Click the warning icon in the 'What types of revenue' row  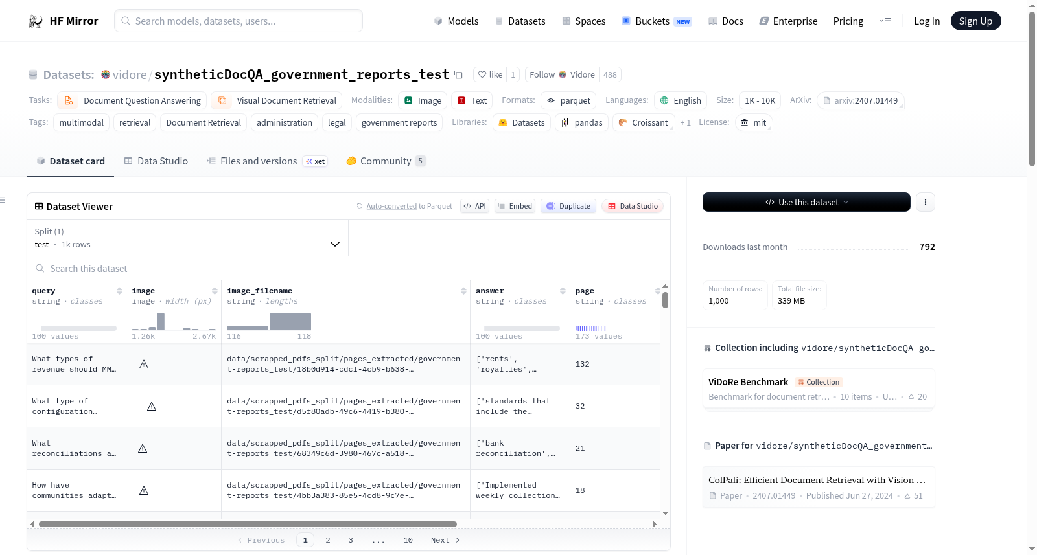(x=144, y=365)
